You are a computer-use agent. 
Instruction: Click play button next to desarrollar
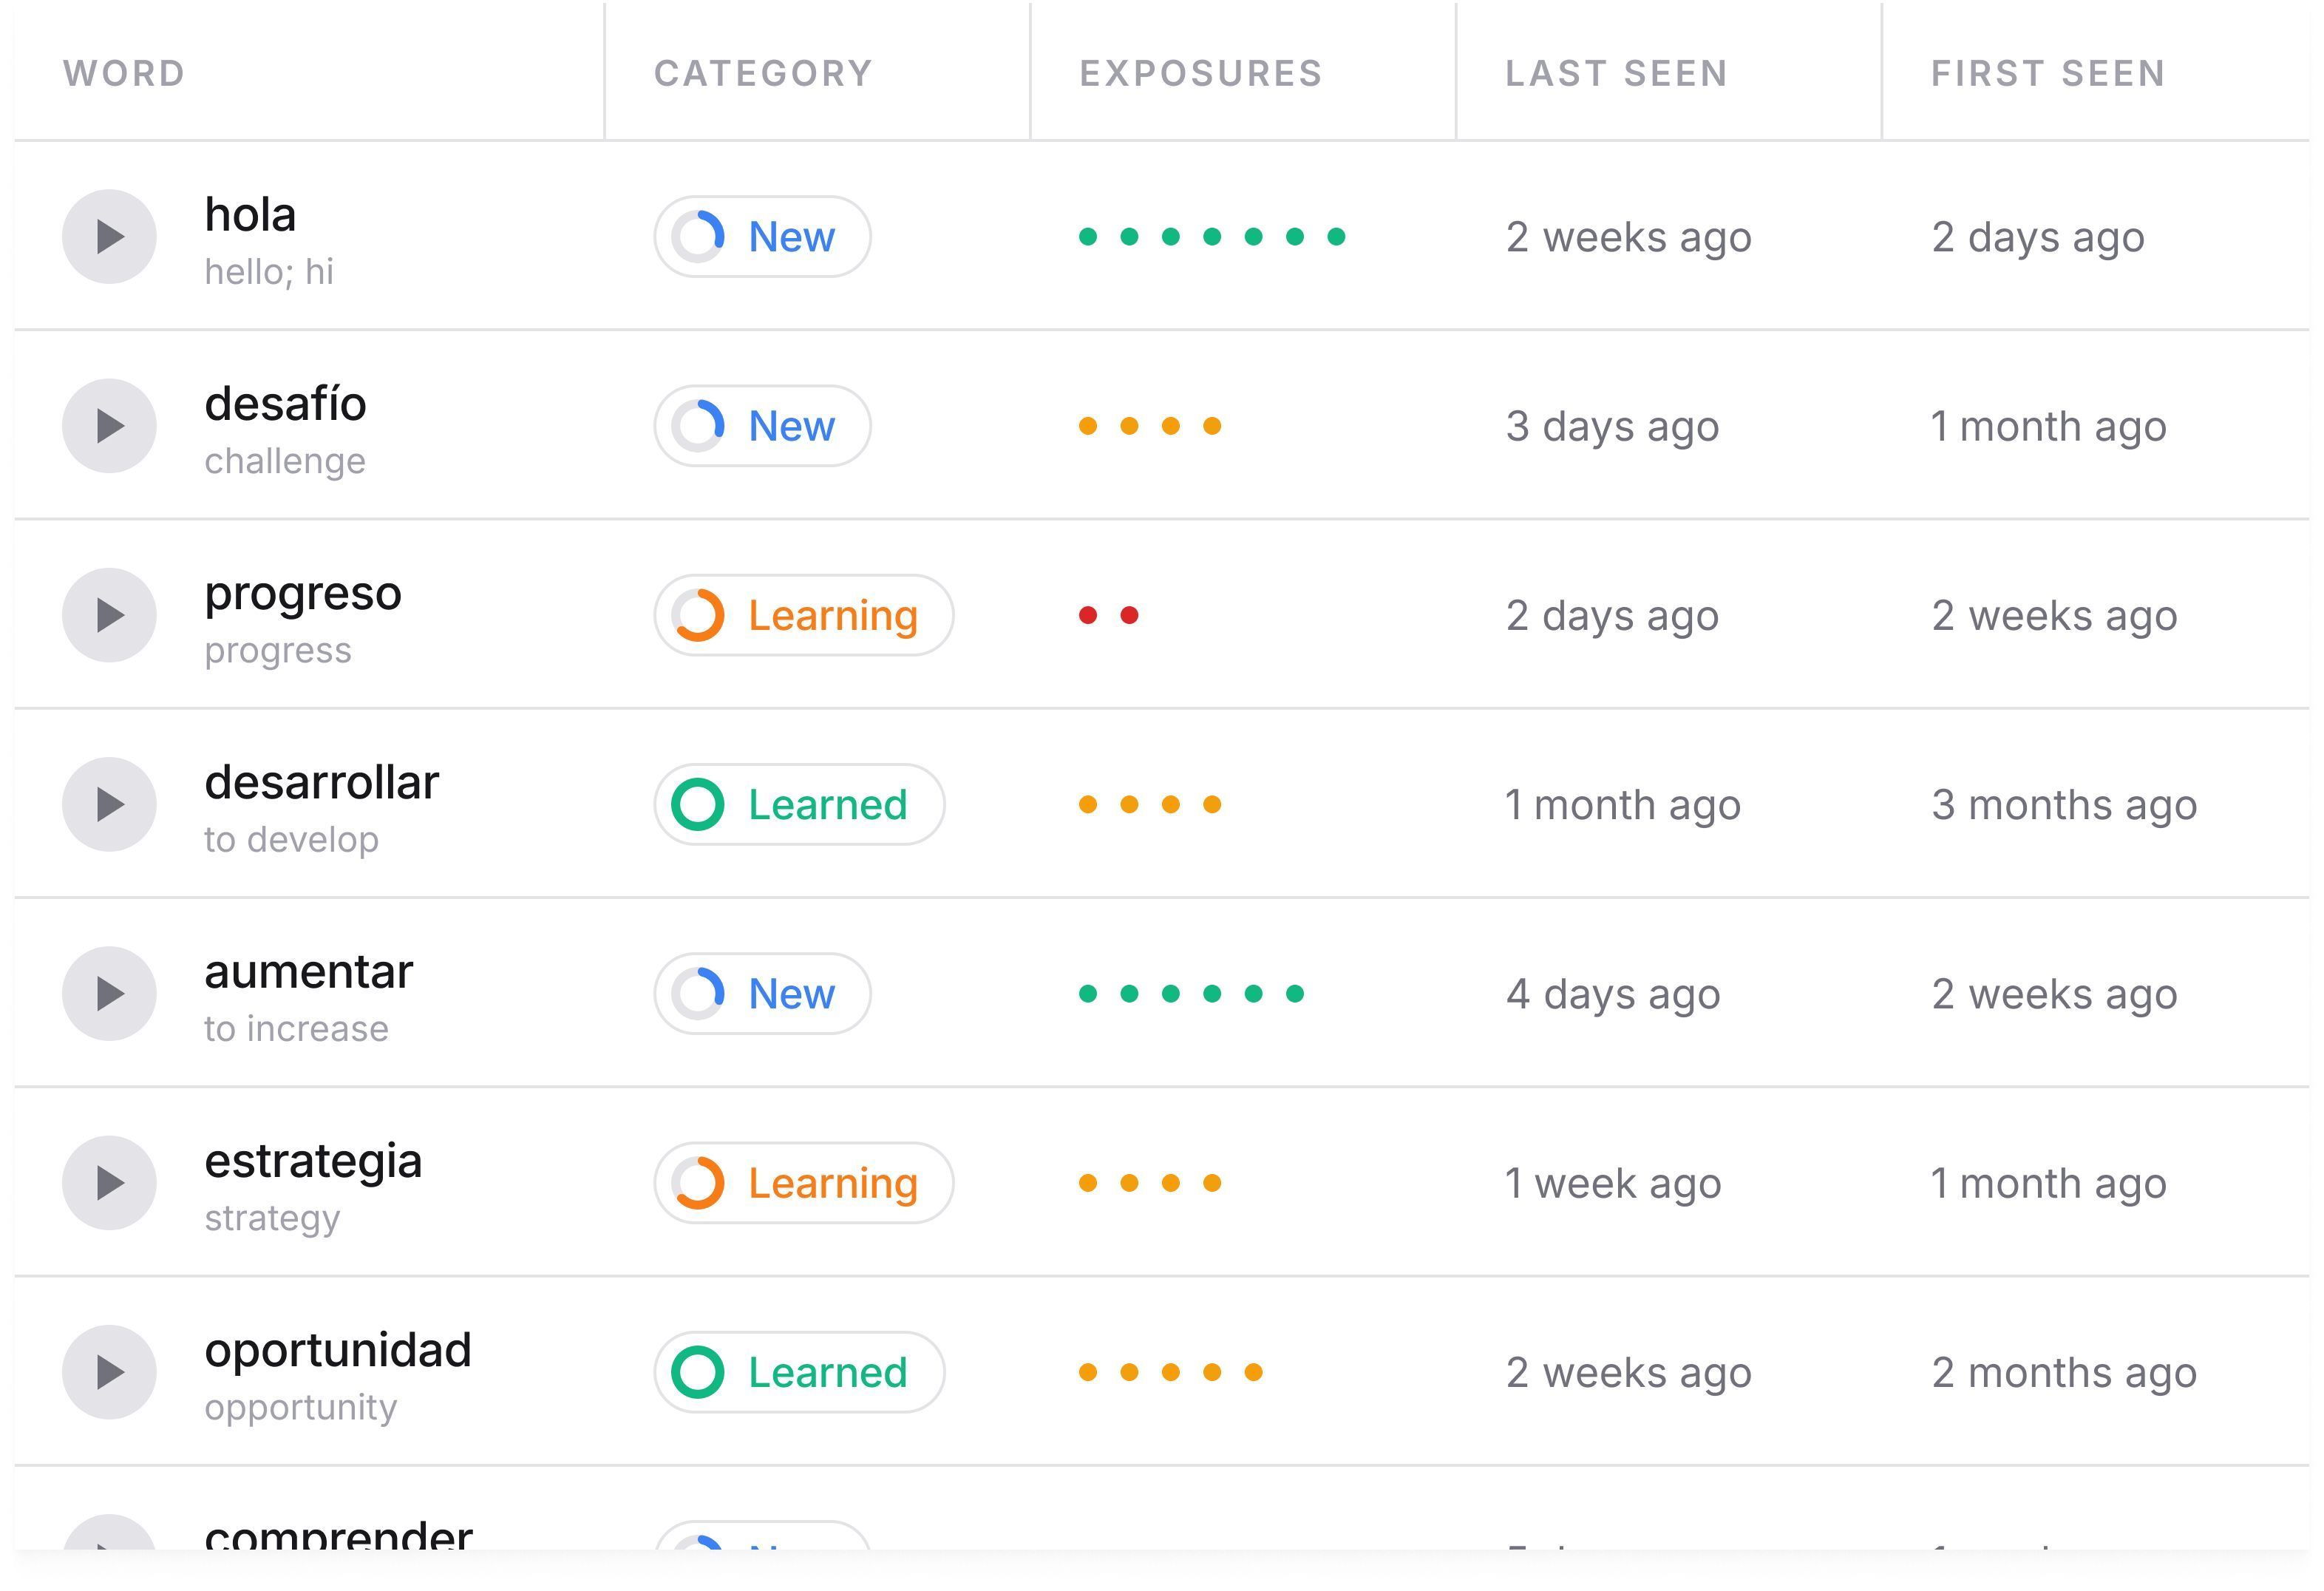(109, 804)
